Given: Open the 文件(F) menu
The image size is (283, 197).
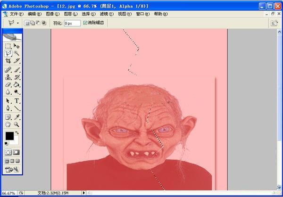Looking at the screenshot, I should (17, 14).
